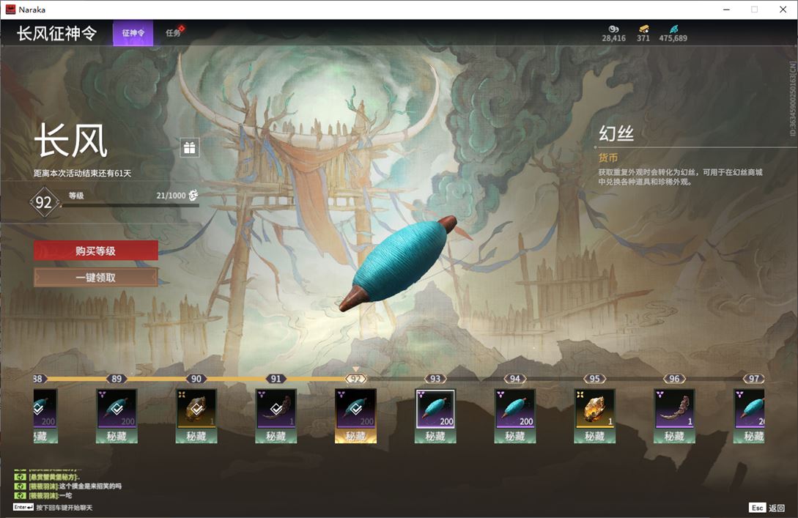Click level marker 94 on the track
The image size is (798, 518).
[x=515, y=379]
